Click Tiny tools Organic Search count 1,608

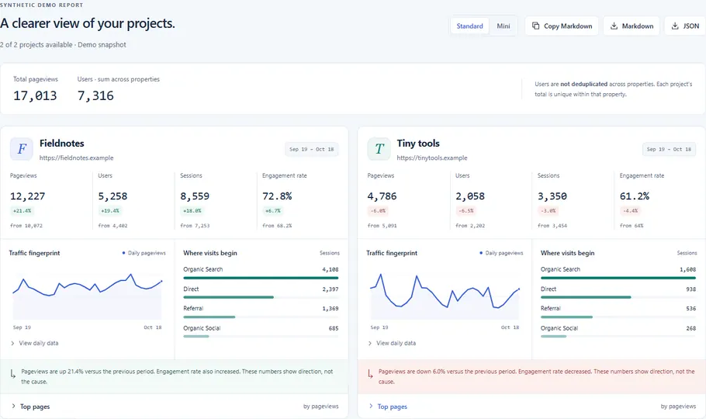687,269
